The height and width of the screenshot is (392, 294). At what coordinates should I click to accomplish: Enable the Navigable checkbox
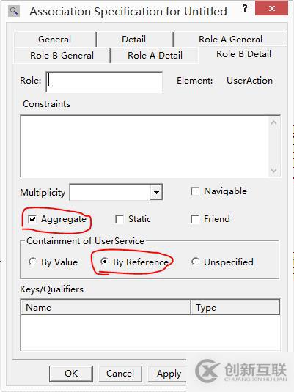tap(195, 191)
